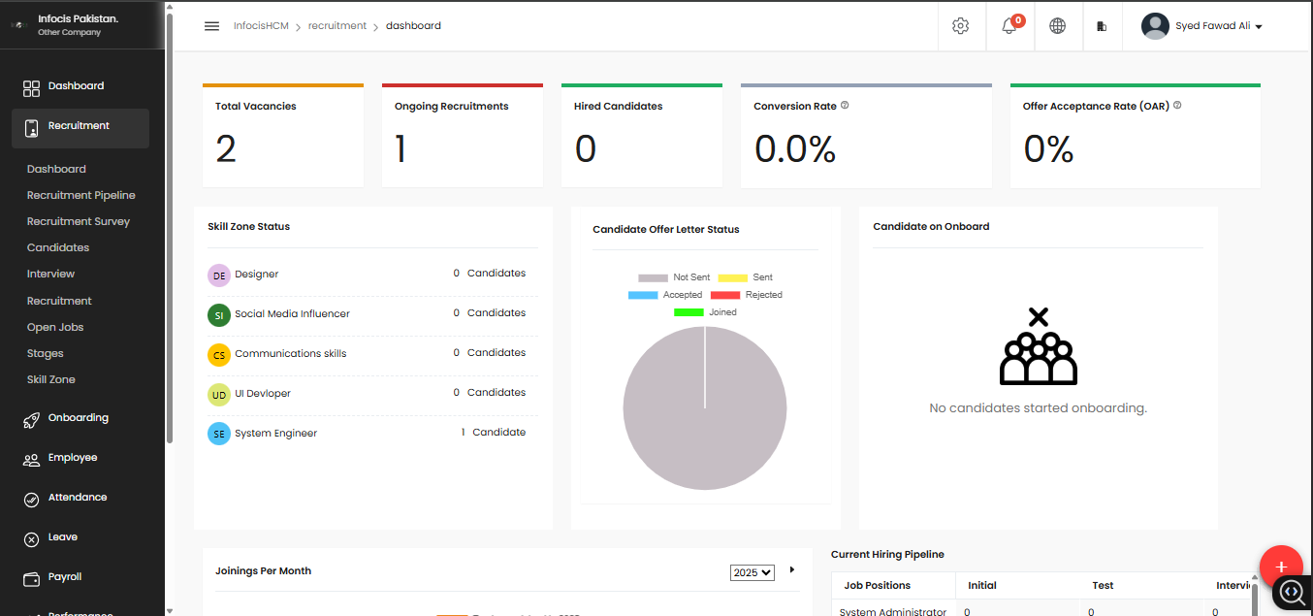The image size is (1313, 616).
Task: Click the Employee sidebar icon
Action: click(28, 458)
